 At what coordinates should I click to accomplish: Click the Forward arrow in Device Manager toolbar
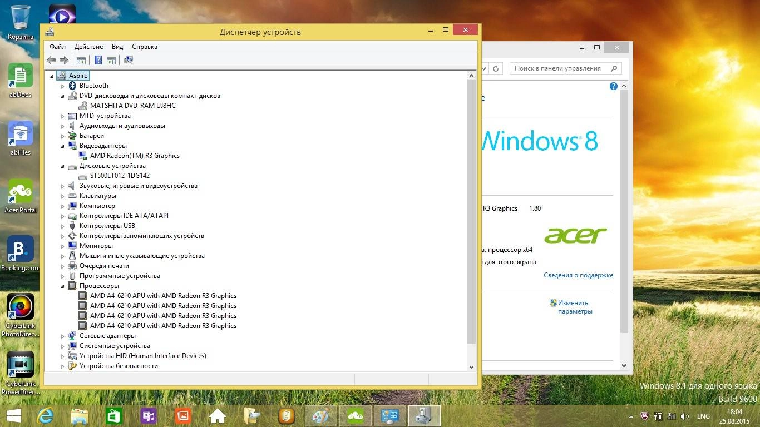[64, 60]
